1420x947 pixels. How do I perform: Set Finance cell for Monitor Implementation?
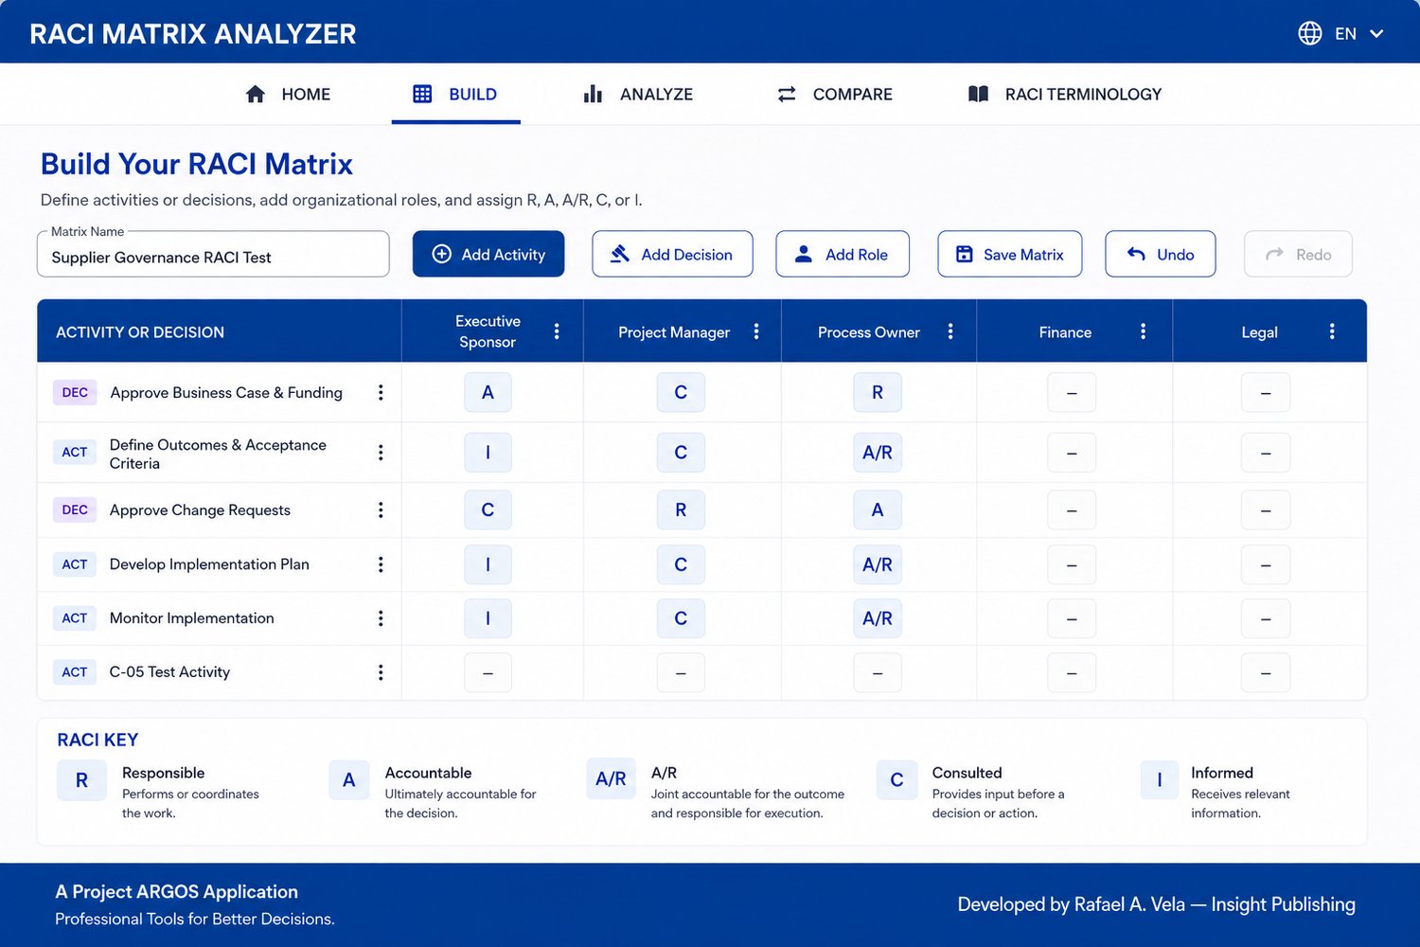click(x=1072, y=618)
